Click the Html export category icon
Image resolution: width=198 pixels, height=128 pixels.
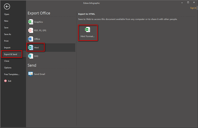click(x=31, y=48)
